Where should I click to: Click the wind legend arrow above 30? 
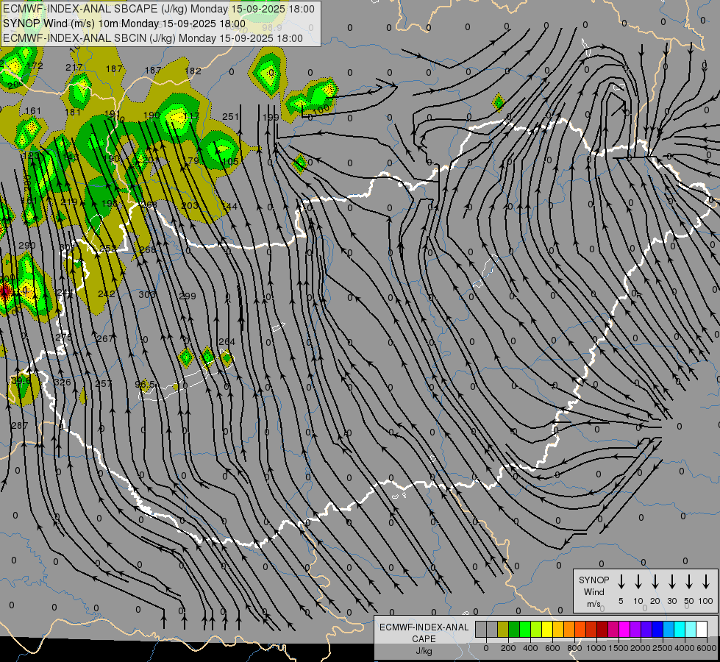point(671,582)
